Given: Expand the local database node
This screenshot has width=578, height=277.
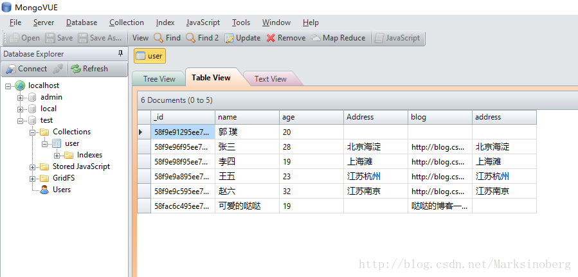Looking at the screenshot, I should pyautogui.click(x=21, y=109).
